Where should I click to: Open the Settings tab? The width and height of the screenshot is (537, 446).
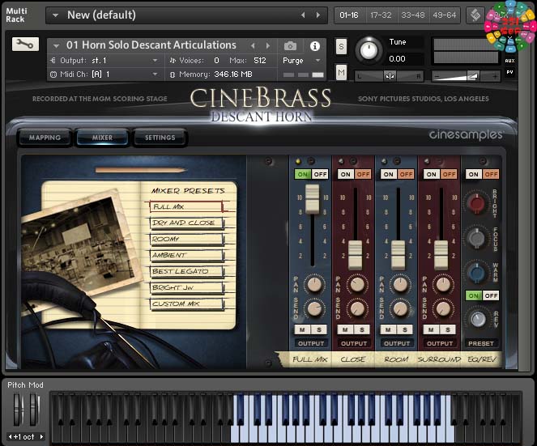(160, 138)
